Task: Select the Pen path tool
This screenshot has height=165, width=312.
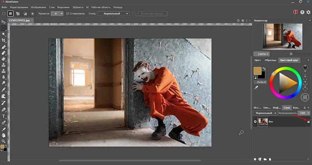Action: tap(4, 123)
